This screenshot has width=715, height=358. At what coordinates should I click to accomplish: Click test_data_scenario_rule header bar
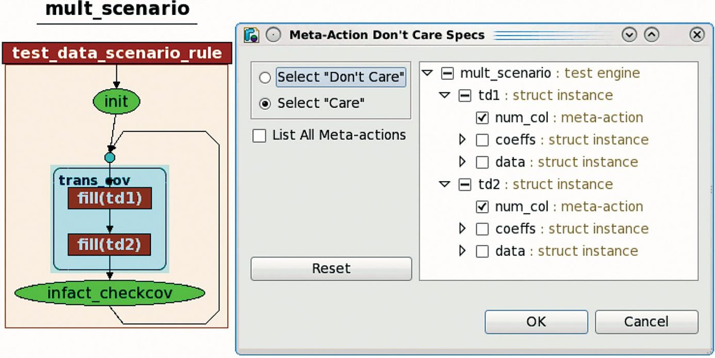[x=117, y=53]
